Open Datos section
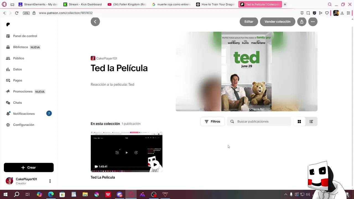This screenshot has width=354, height=199. click(17, 69)
